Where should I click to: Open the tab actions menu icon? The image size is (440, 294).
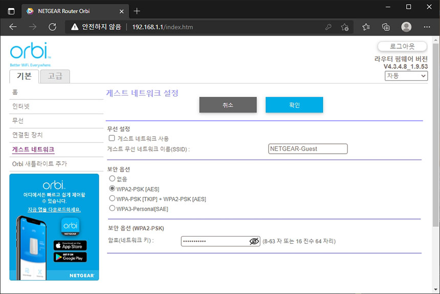point(11,11)
